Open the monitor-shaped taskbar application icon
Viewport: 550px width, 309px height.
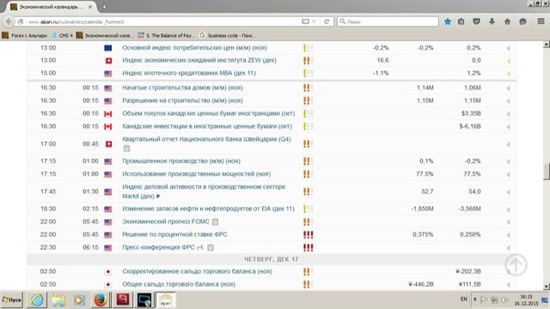144,300
